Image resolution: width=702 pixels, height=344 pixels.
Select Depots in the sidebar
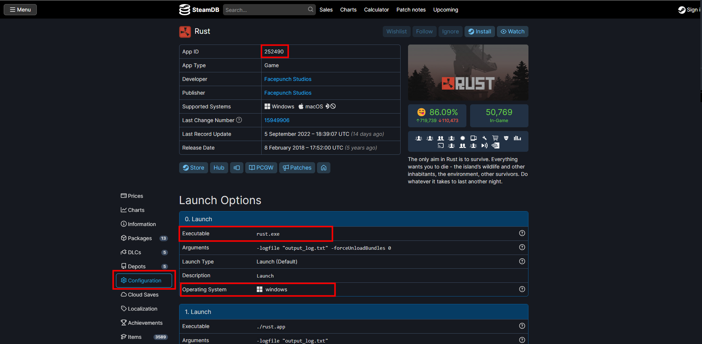(144, 266)
